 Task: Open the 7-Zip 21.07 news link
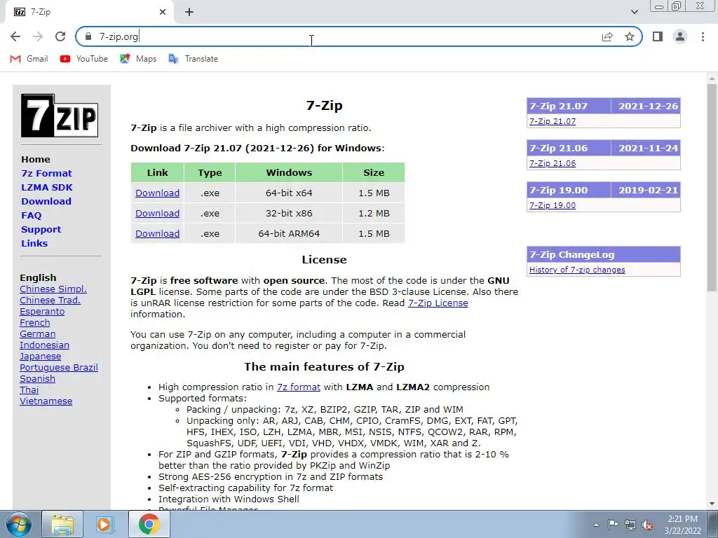[553, 121]
